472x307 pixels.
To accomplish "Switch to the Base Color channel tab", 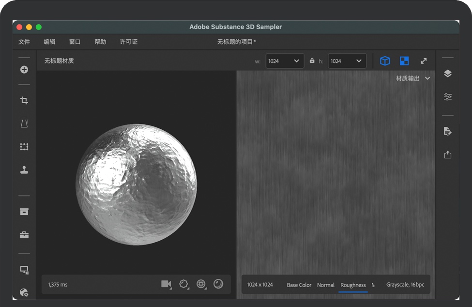I will click(x=299, y=285).
